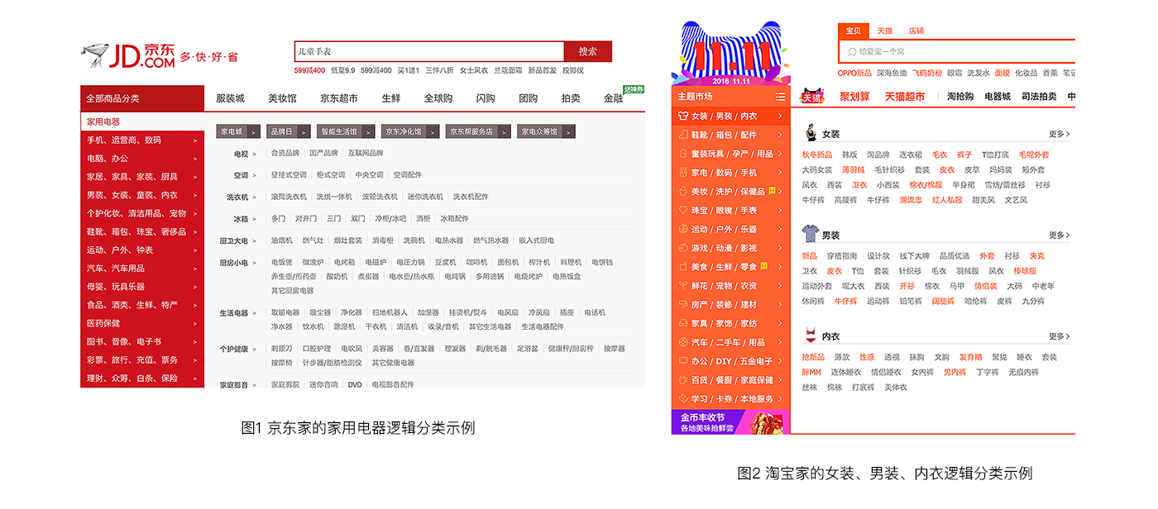The height and width of the screenshot is (509, 1158).
Task: Expand 母婴、玩具乐器 category on JD
Action: click(142, 287)
